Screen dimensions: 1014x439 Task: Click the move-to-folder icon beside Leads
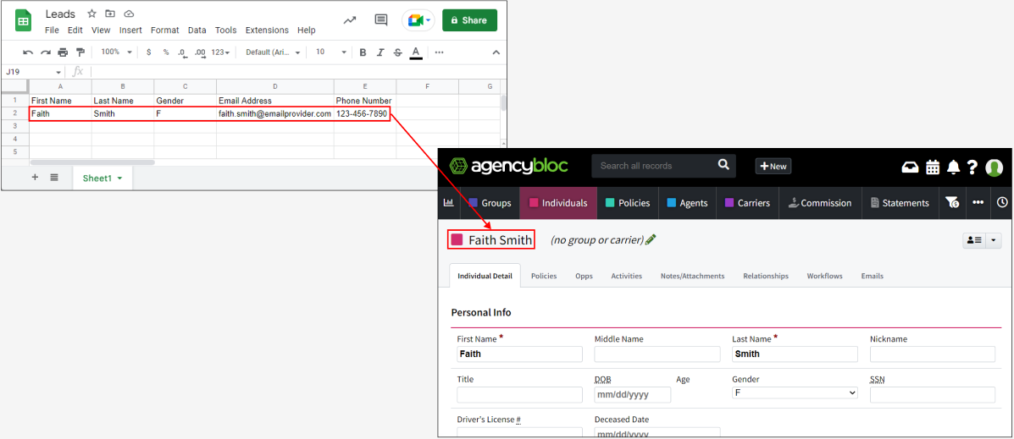110,14
